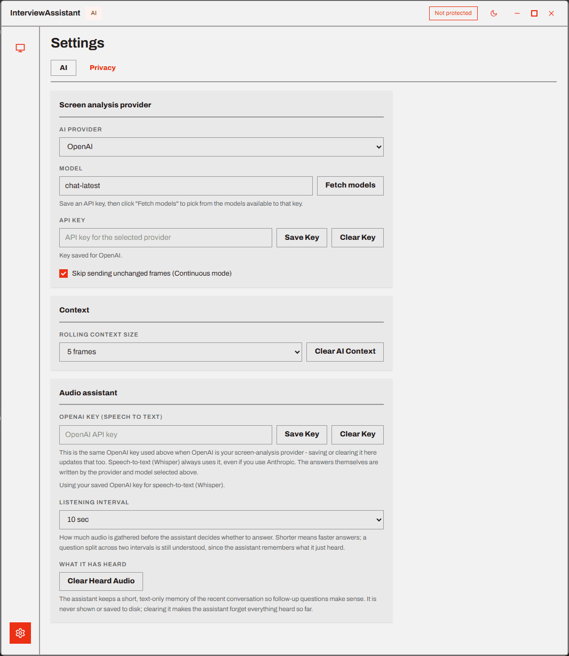This screenshot has height=656, width=569.
Task: Click the Audio assistant section title
Action: click(x=88, y=393)
